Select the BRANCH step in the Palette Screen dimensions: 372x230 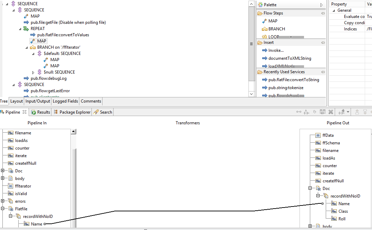273,29
